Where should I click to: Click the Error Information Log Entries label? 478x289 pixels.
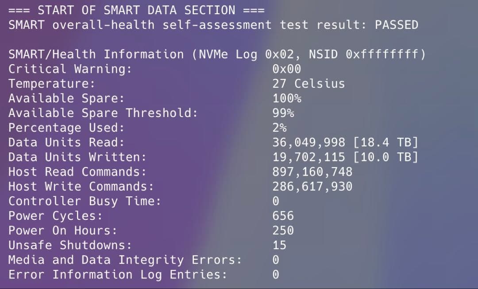point(118,274)
